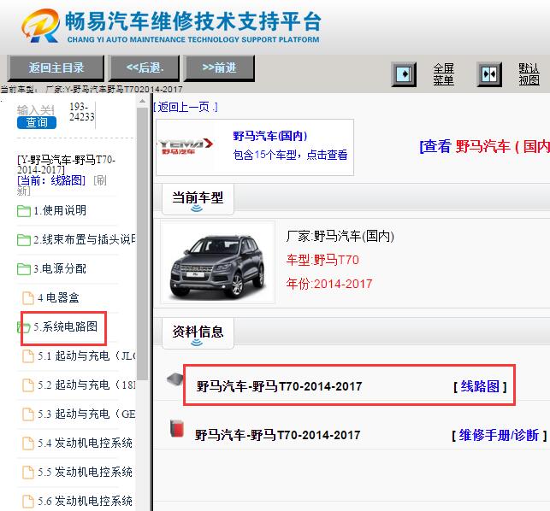550x511 pixels.
Task: Select the 当前车型 tab header
Action: [198, 199]
